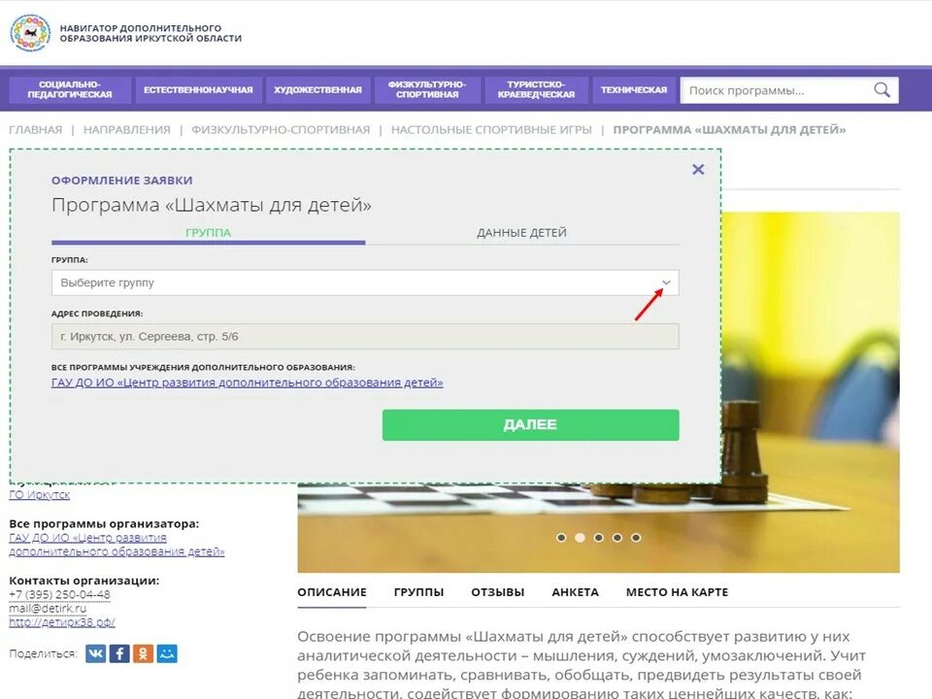The height and width of the screenshot is (699, 932).
Task: Click the search magnifier icon
Action: (x=882, y=90)
